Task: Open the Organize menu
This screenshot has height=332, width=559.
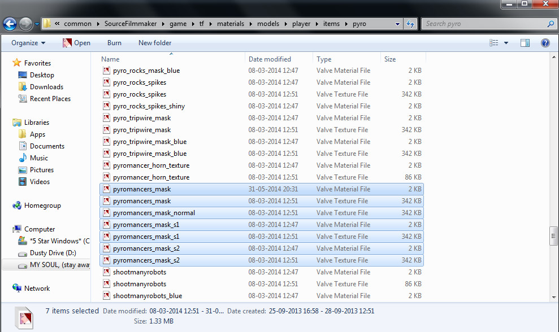Action: (28, 43)
